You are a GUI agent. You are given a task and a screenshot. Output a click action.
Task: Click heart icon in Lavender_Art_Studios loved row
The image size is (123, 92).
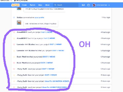pos(14,44)
